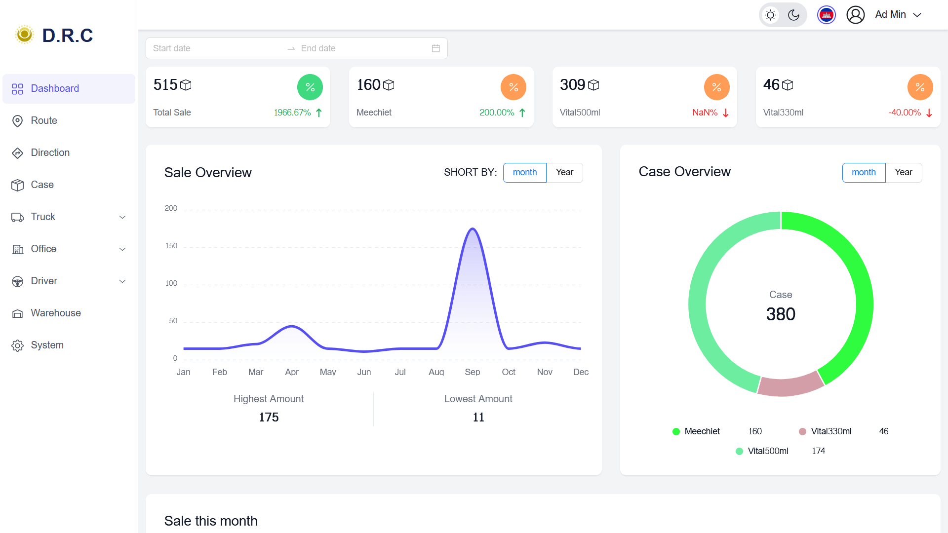This screenshot has height=533, width=948.
Task: Open the Warehouse page from the sidebar
Action: [55, 313]
